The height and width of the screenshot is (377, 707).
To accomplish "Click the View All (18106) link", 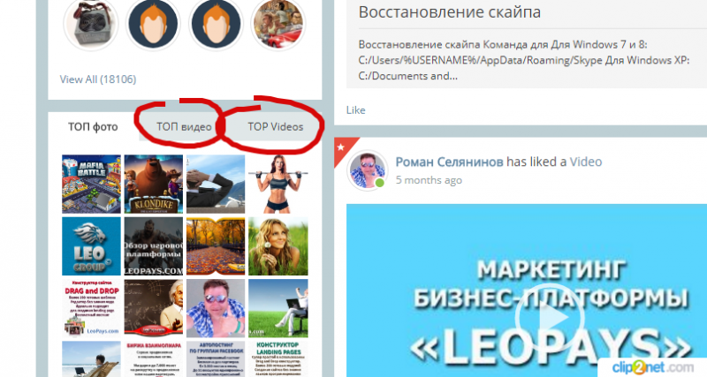I will click(98, 79).
